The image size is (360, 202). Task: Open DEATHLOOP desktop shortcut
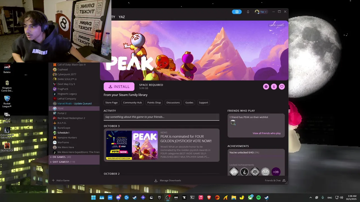click(7, 147)
